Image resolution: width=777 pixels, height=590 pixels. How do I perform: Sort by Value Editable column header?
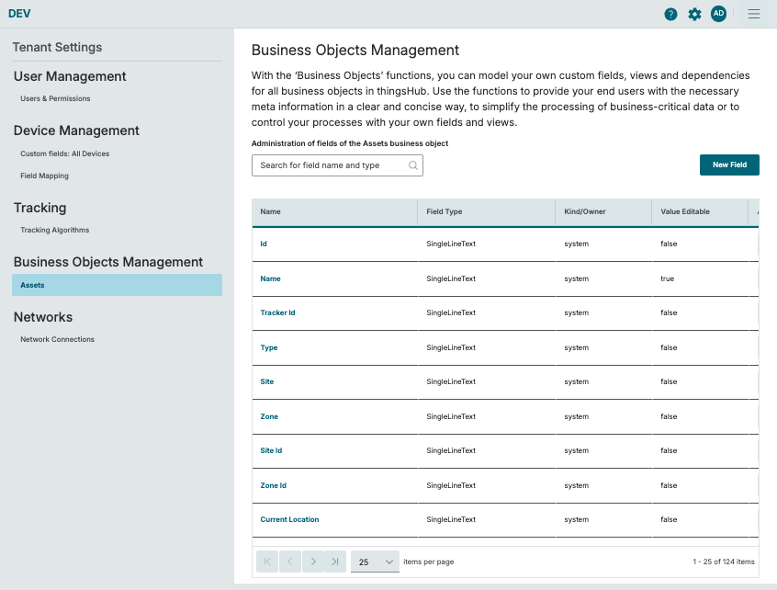click(x=685, y=211)
